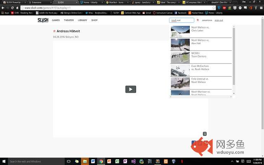Switch to the jQuery JavaScript tab
Image resolution: width=264 pixels, height=165 pixels.
click(142, 2)
